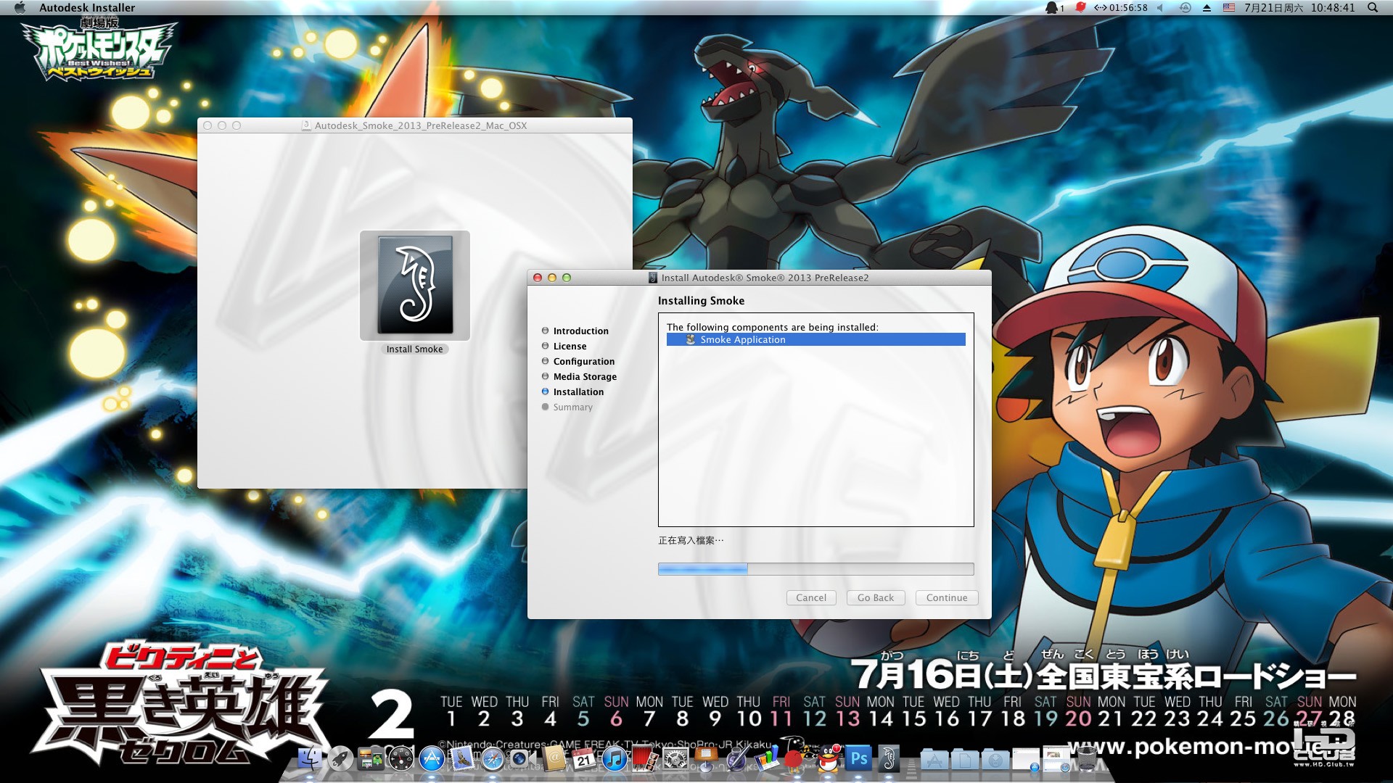Click the Installing Smoke heading
This screenshot has height=783, width=1393.
point(701,300)
